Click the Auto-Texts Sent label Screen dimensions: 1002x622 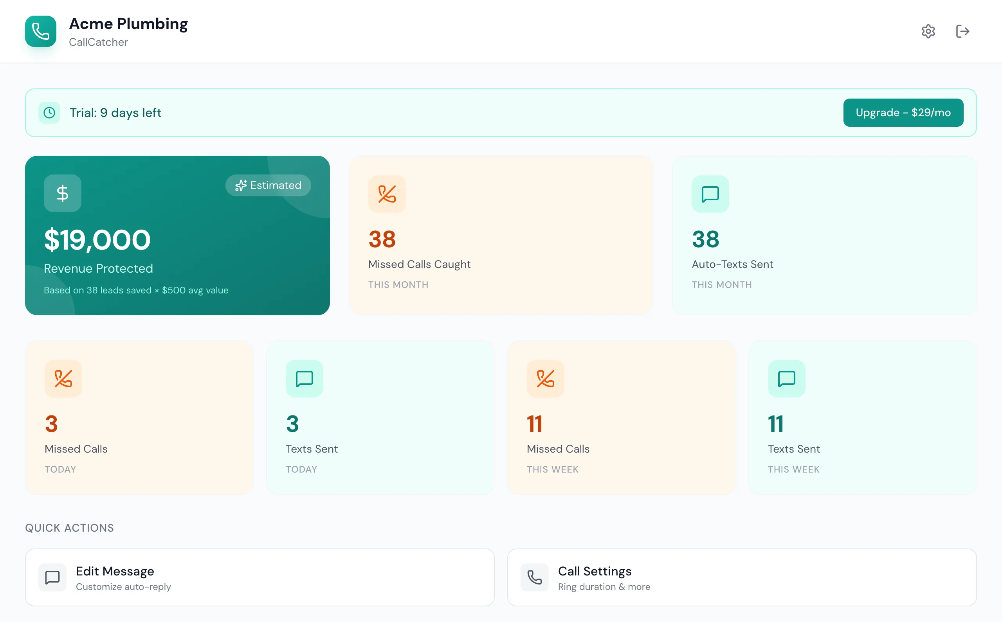click(732, 264)
